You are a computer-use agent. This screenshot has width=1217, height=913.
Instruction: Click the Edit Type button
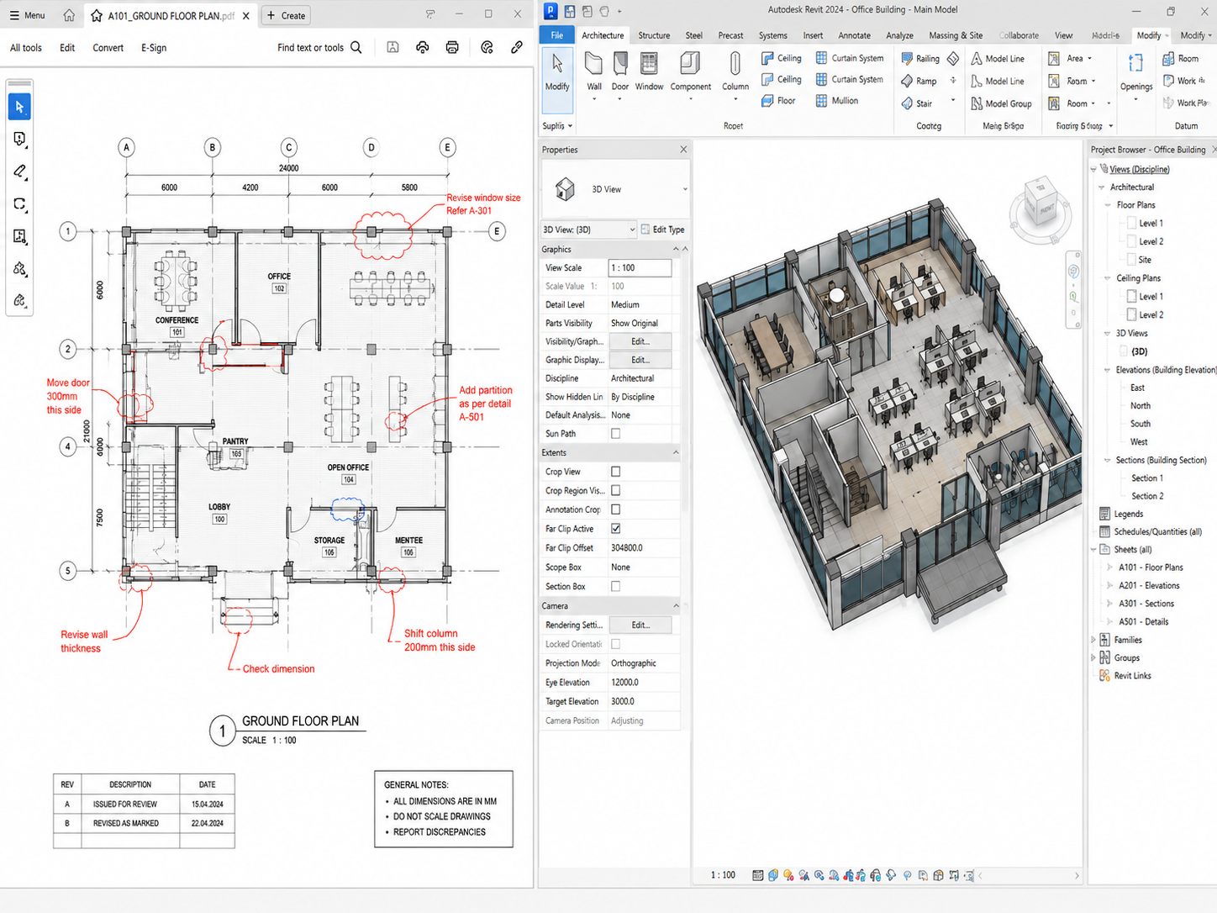662,230
